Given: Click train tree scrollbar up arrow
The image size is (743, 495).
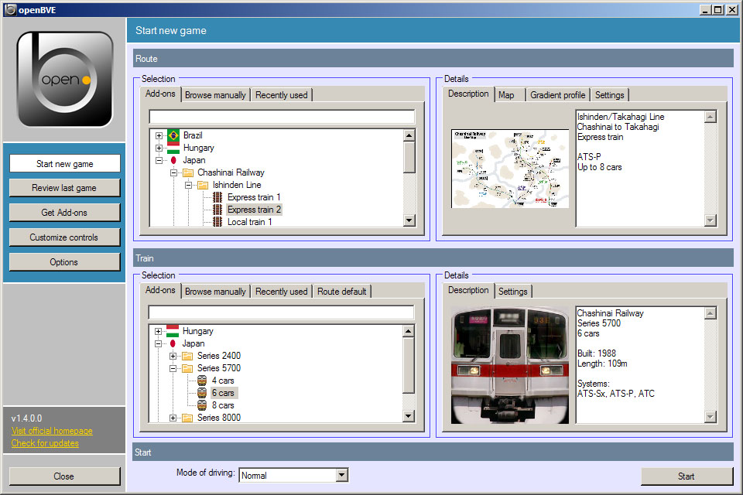Looking at the screenshot, I should 409,330.
